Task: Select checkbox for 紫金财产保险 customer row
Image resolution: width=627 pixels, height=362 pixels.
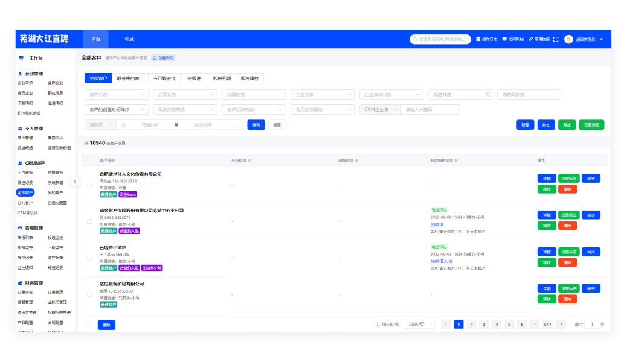Action: pyautogui.click(x=89, y=221)
